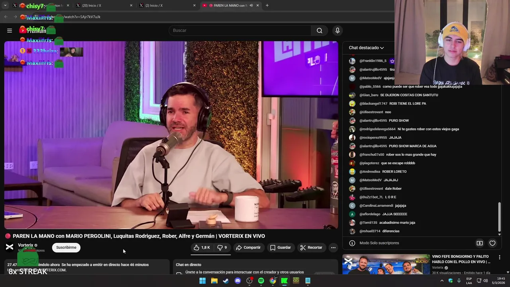Click the heart reaction in chat
This screenshot has width=510, height=287.
click(492, 243)
